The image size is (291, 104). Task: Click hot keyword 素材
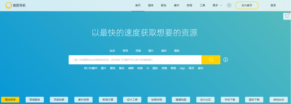pyautogui.click(x=200, y=68)
